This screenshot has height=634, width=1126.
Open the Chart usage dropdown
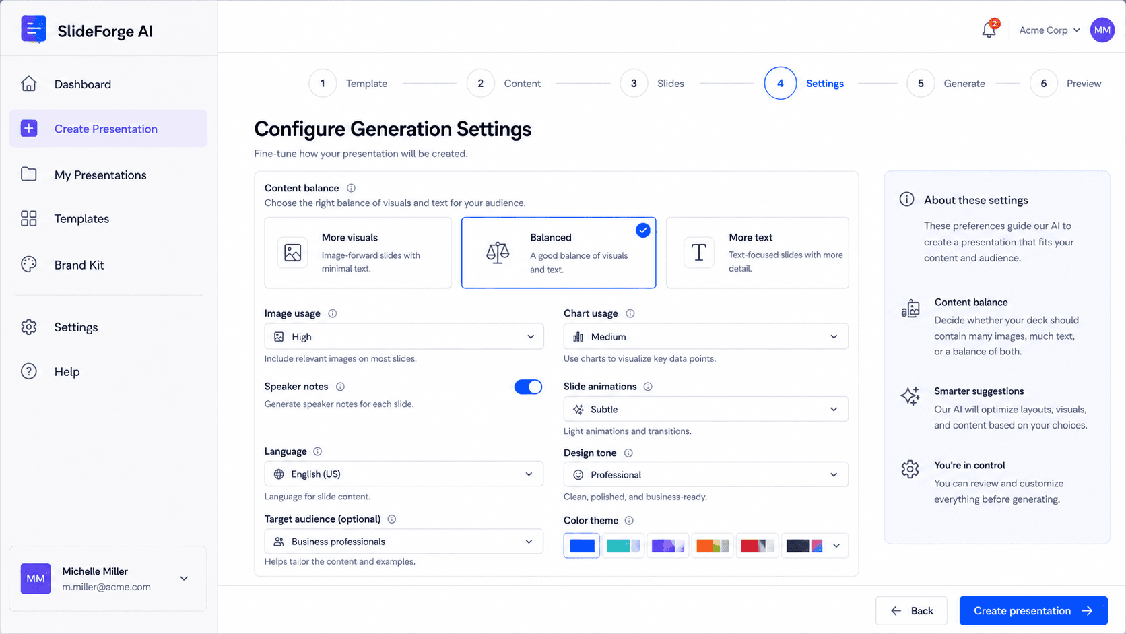(x=706, y=336)
